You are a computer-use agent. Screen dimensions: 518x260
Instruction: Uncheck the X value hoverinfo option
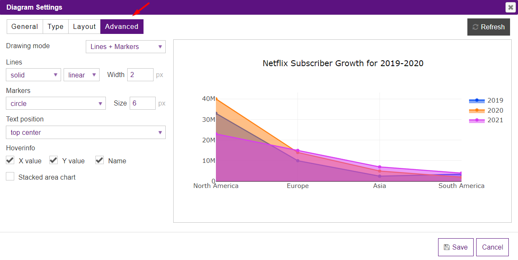pyautogui.click(x=10, y=160)
